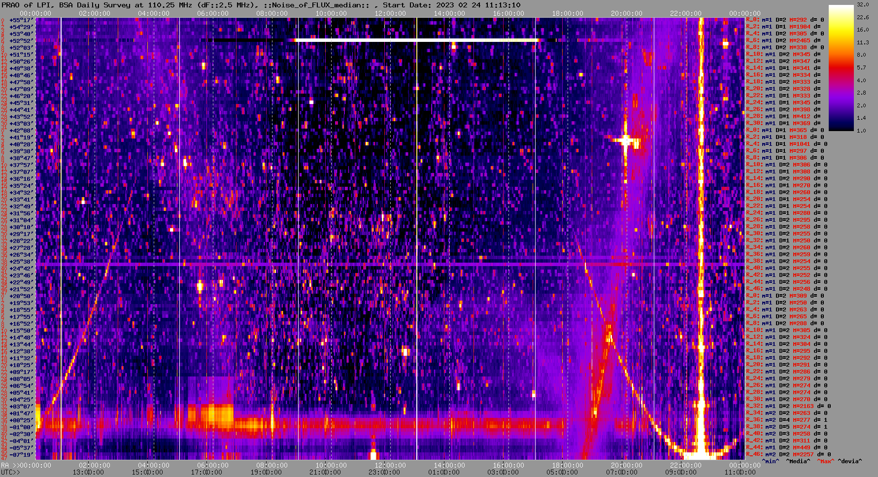Click the 32.0 color scale value
This screenshot has height=477, width=878.
(863, 4)
